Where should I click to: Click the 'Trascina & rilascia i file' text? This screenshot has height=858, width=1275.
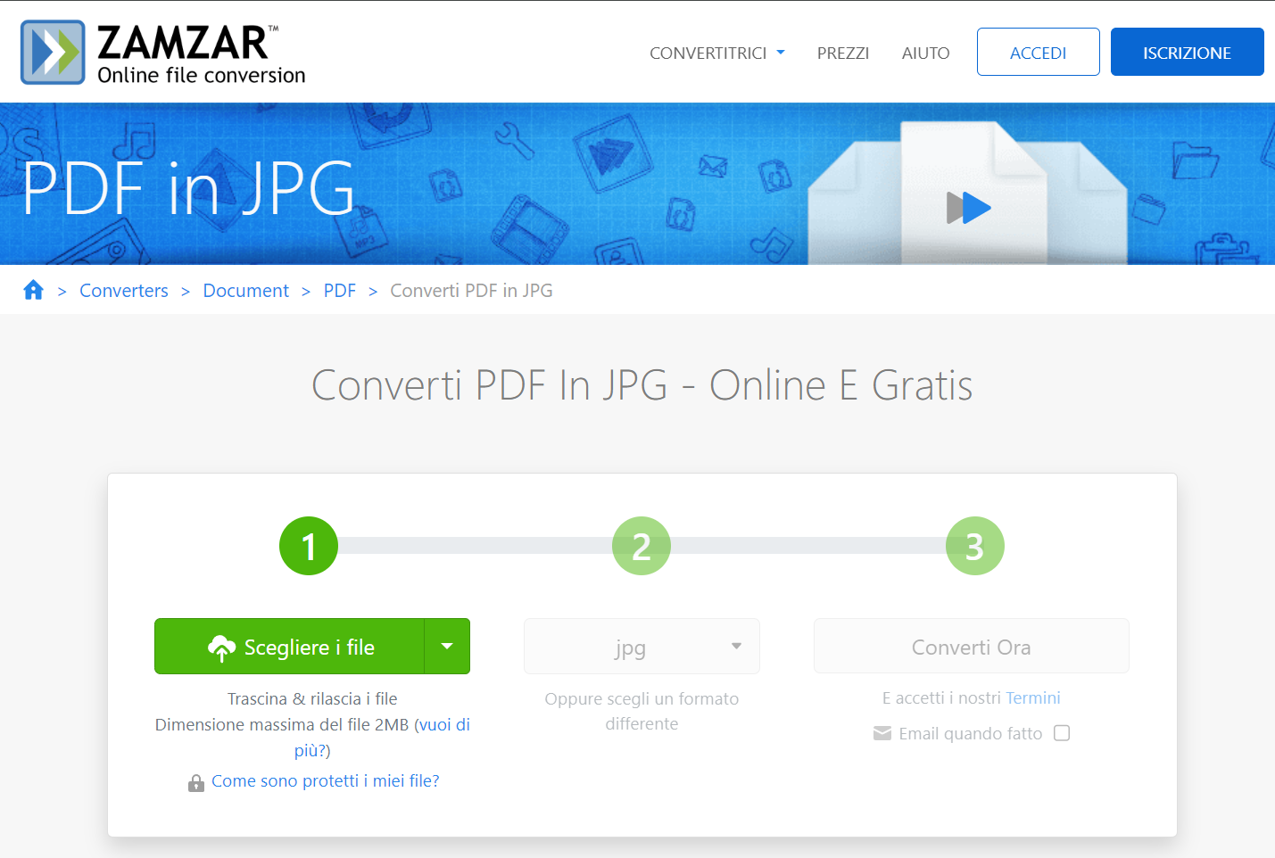coord(312,699)
